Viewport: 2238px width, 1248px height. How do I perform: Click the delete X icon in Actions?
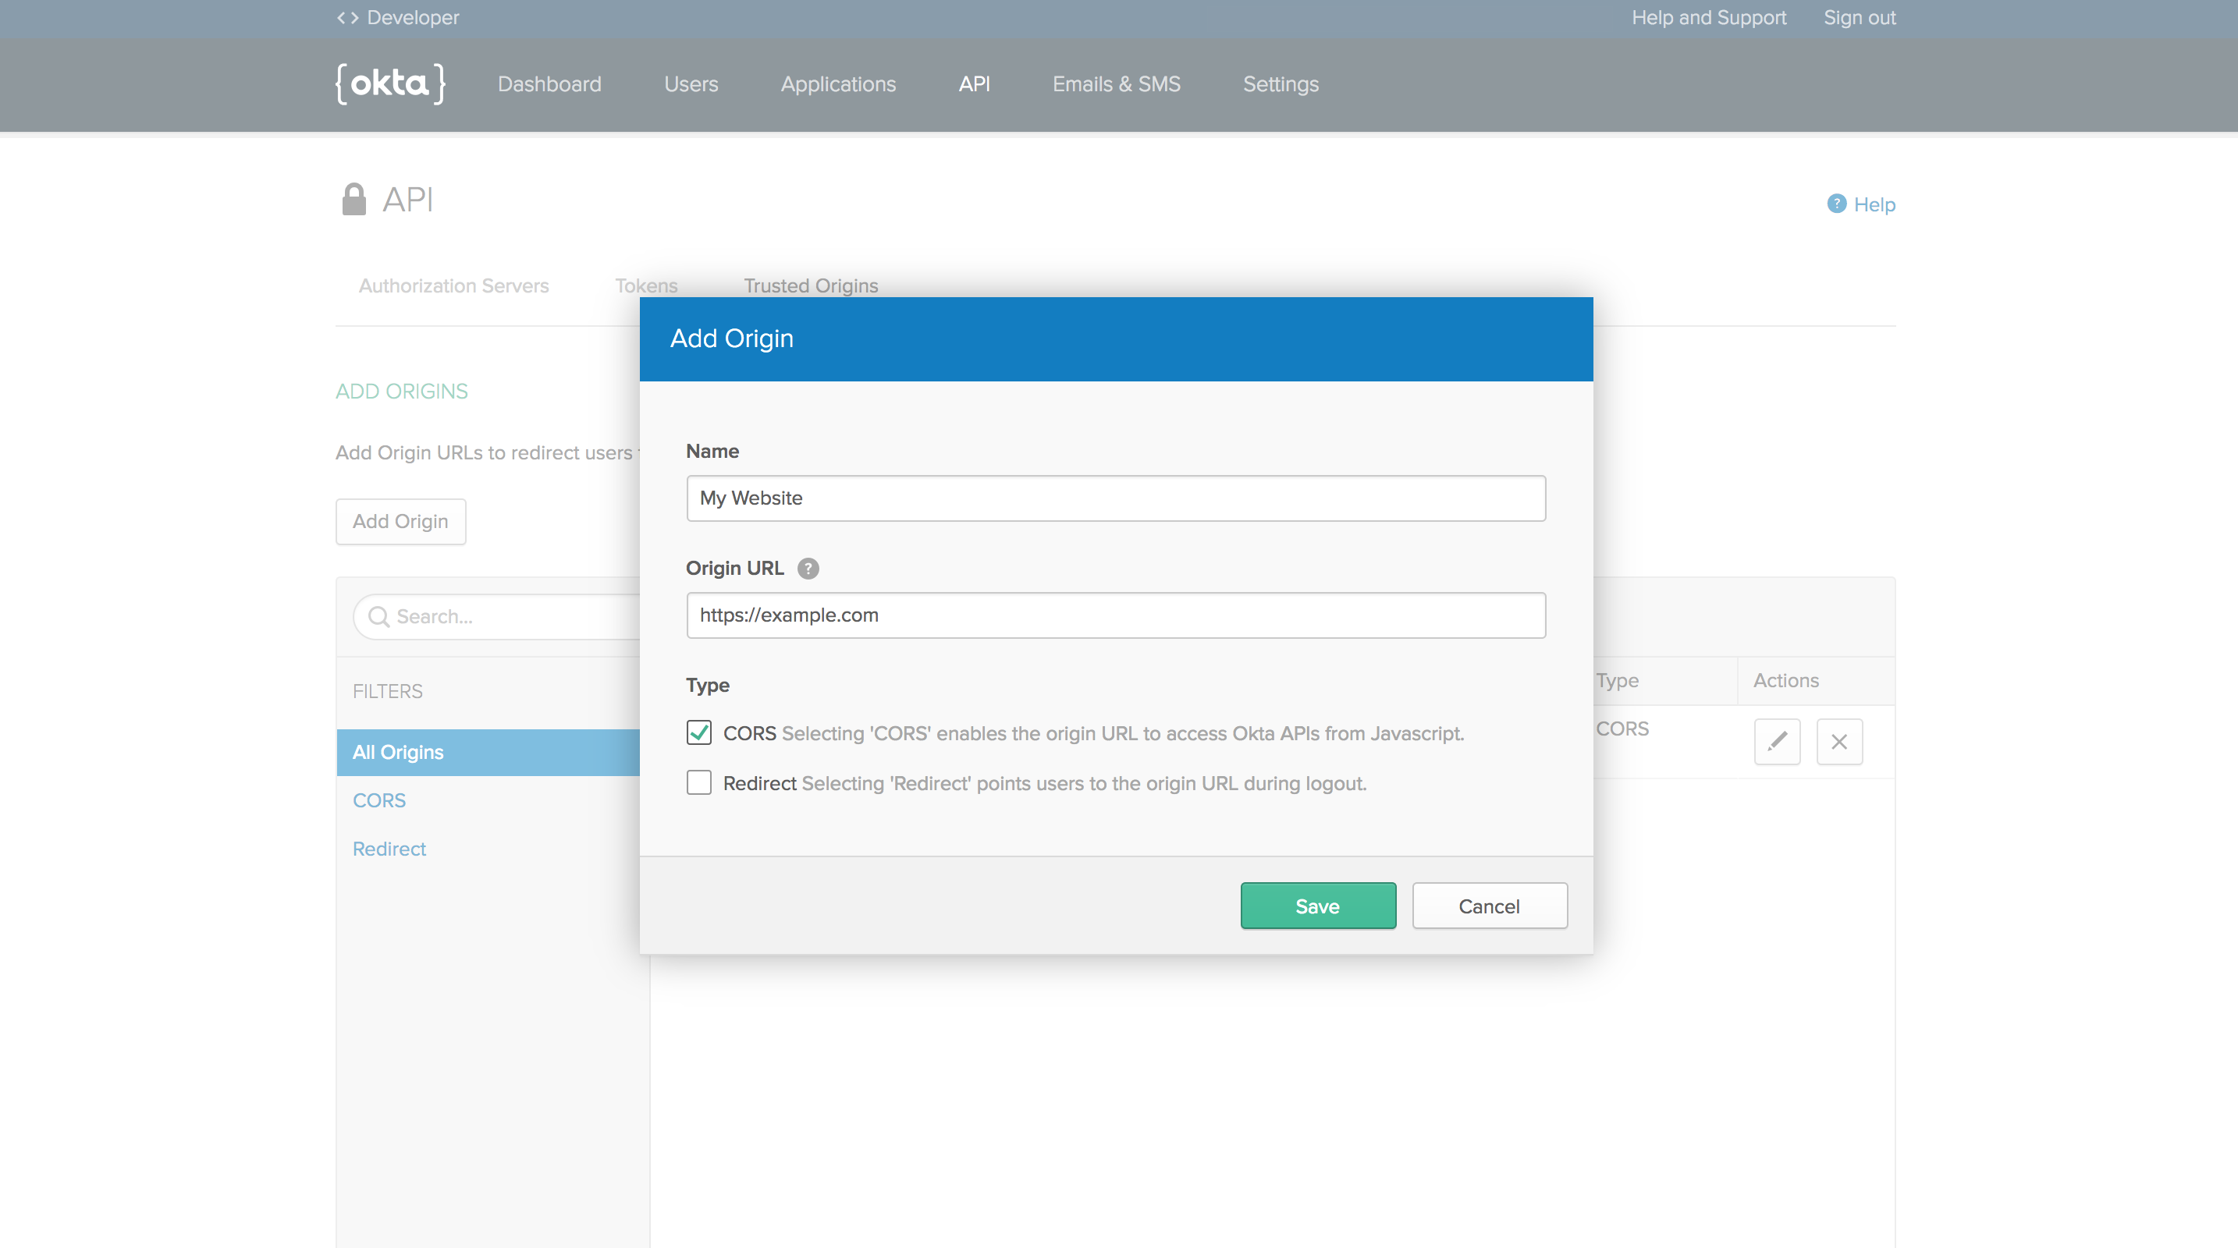click(1840, 739)
